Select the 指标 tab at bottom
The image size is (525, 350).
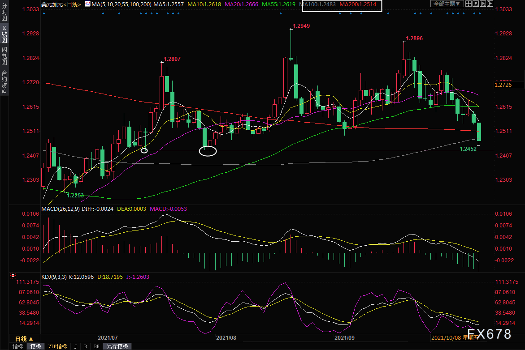[18, 346]
